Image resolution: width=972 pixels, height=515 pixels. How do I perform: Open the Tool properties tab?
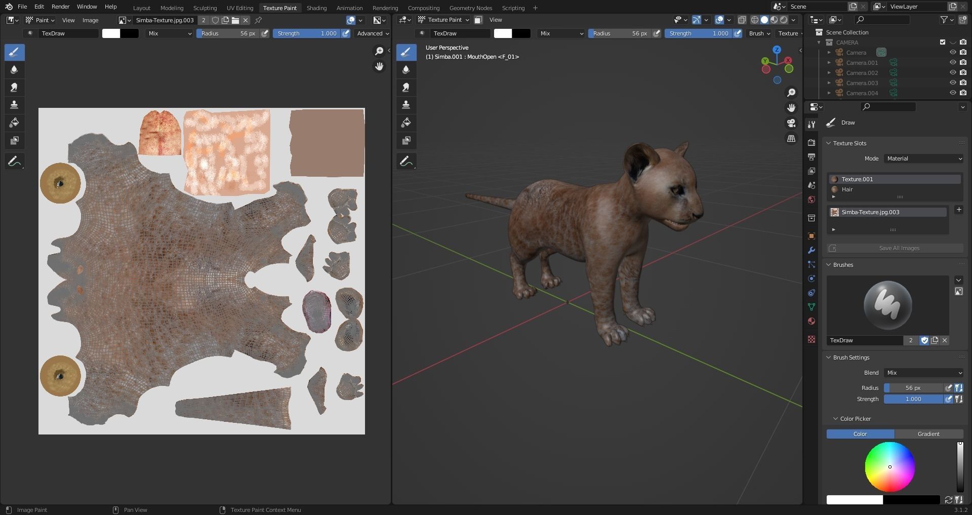(x=812, y=125)
